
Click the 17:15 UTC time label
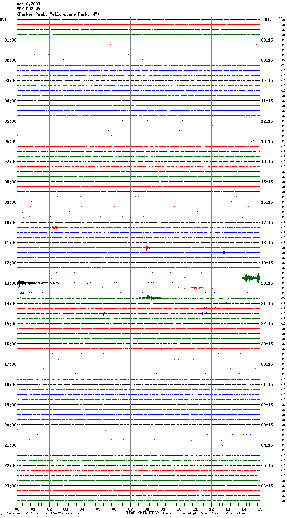(x=267, y=223)
